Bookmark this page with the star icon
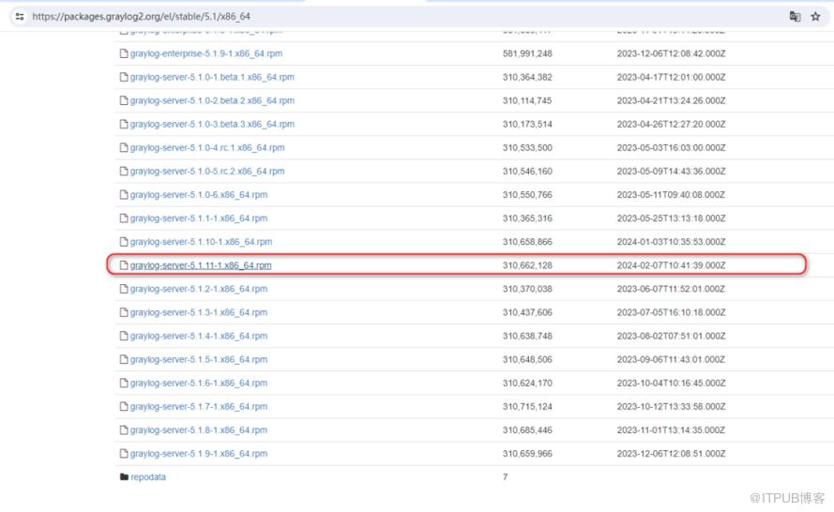Screen dimensions: 834x512 pos(815,17)
